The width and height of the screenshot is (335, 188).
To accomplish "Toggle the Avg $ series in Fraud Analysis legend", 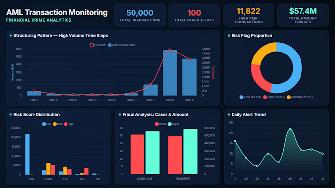I will 173,124.
